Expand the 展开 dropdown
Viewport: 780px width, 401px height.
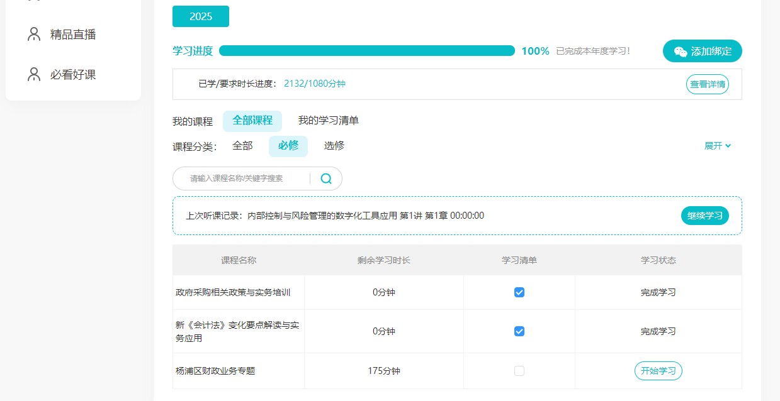[x=718, y=146]
